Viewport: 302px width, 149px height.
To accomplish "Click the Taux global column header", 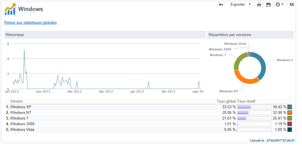I will pos(226,101).
